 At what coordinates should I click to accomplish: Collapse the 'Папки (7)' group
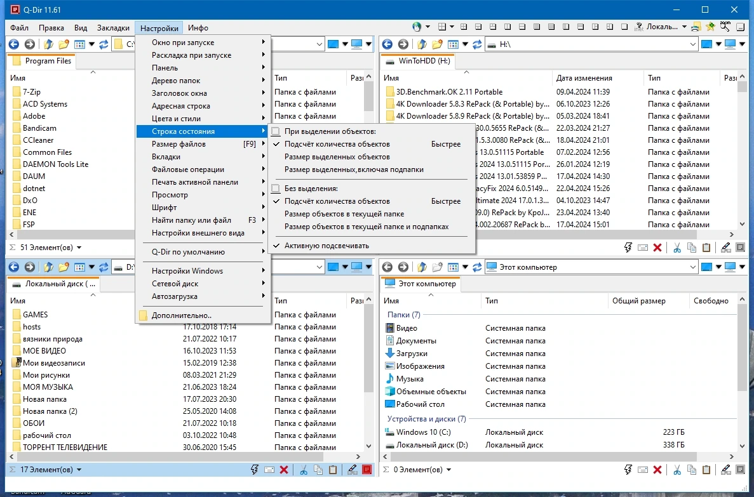pyautogui.click(x=404, y=315)
